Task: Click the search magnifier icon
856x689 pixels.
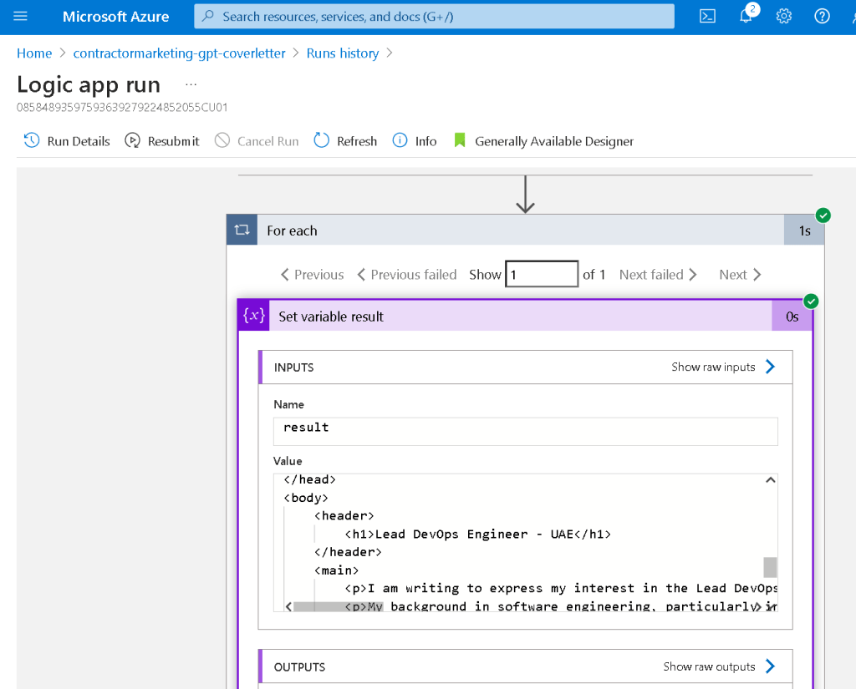Action: [x=208, y=17]
